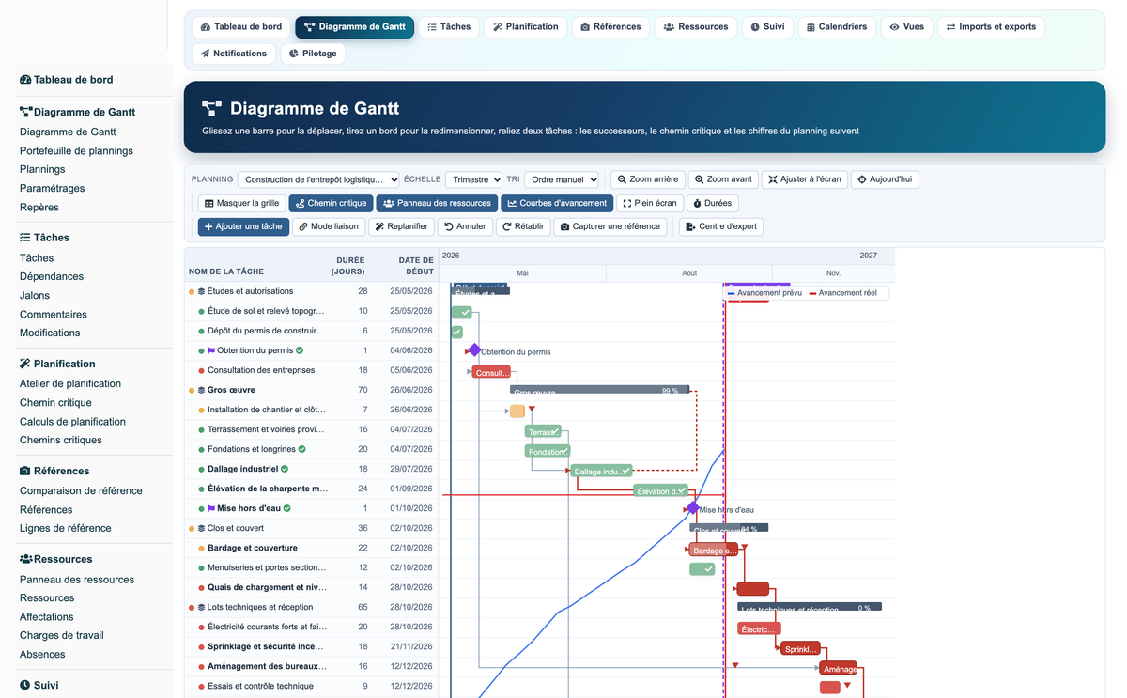Screen dimensions: 1127x698
Task: Toggle Chemin critique highlighting
Action: pyautogui.click(x=331, y=203)
